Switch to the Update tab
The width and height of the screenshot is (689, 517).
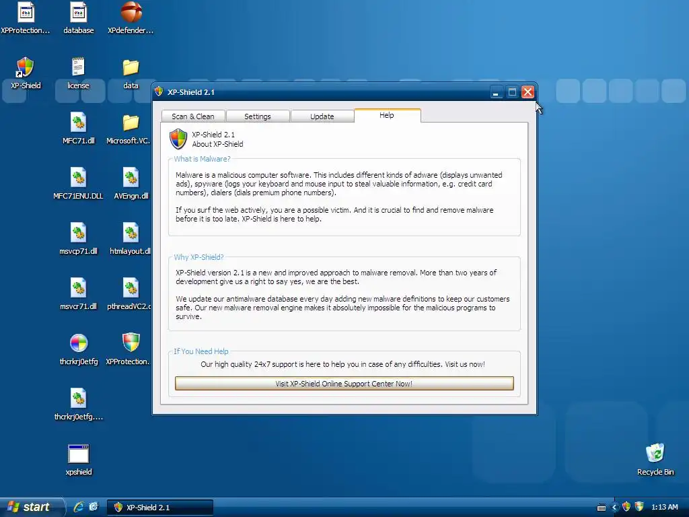pyautogui.click(x=322, y=116)
